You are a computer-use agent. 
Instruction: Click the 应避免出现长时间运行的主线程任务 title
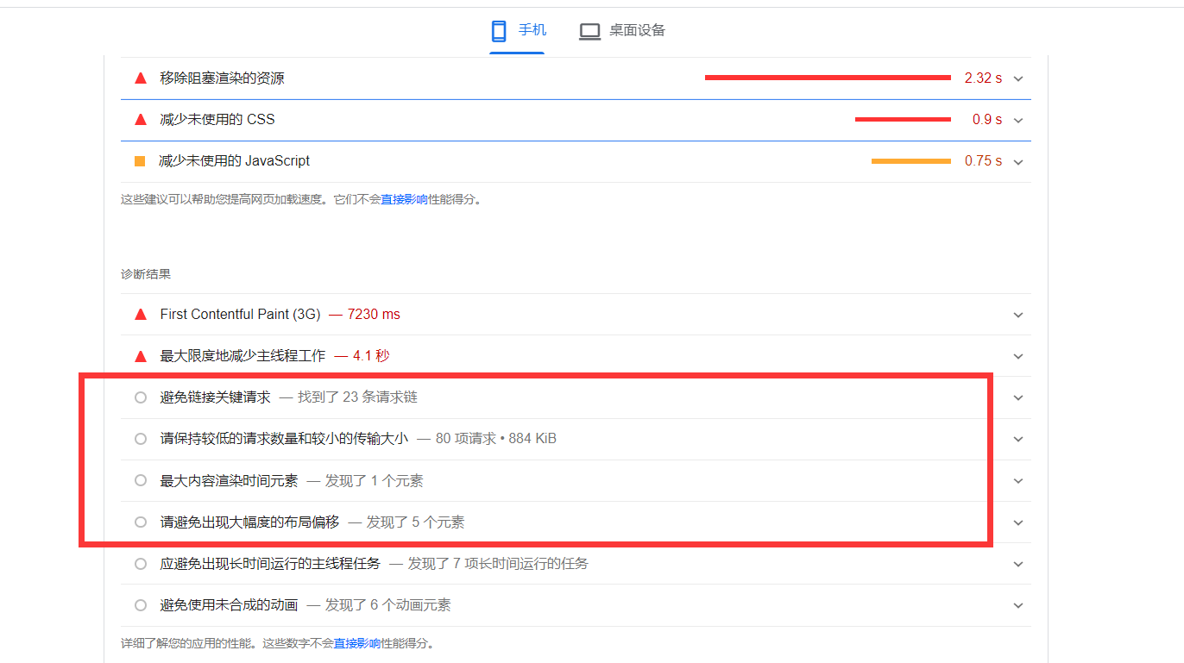click(x=270, y=564)
